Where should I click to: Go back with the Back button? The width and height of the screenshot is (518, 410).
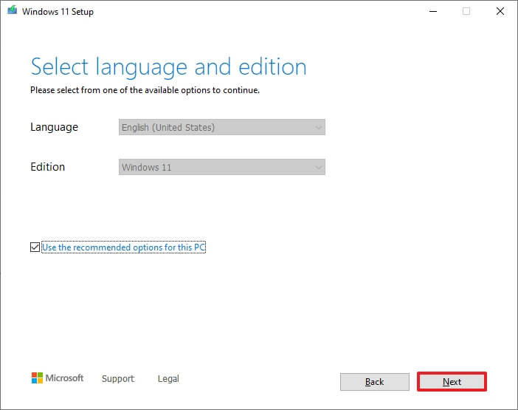(374, 382)
